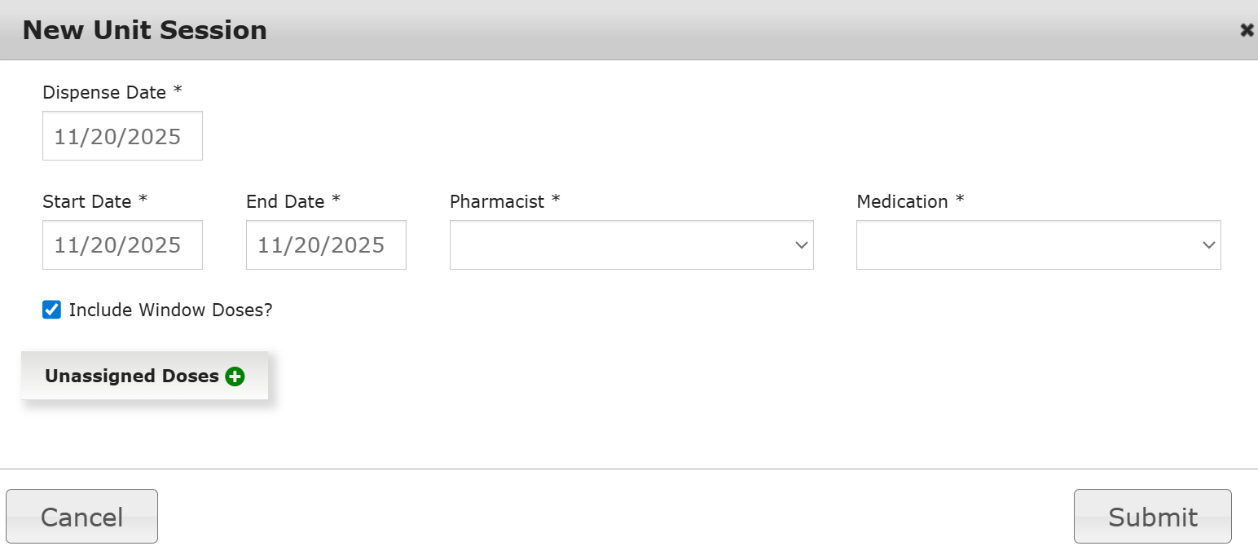
Task: Click the New Unit Session title bar
Action: click(570, 30)
